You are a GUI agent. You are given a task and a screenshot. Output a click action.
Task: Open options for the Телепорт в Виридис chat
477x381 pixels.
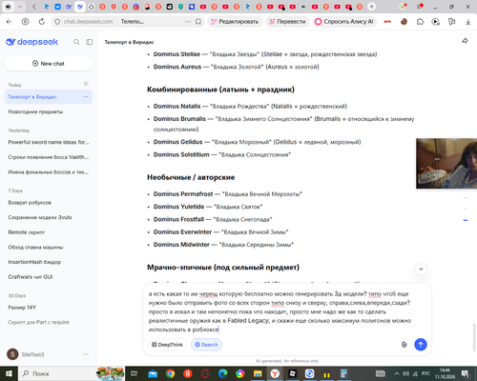(86, 96)
